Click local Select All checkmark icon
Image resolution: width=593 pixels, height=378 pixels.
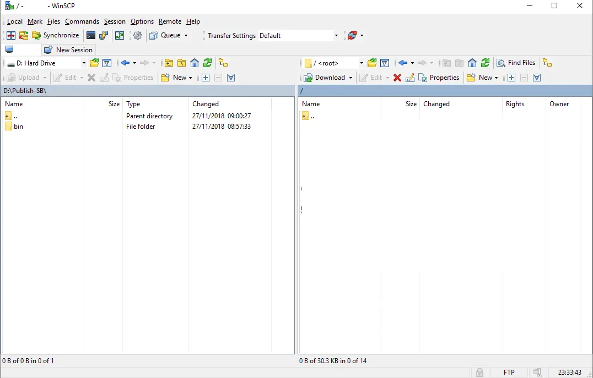231,78
